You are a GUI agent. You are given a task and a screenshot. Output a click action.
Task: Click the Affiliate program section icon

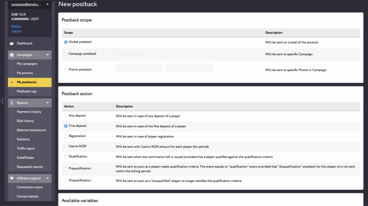[12, 178]
